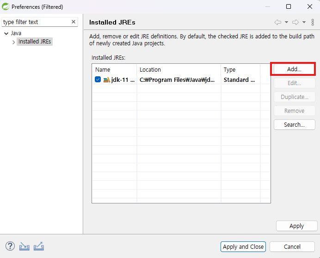Select the jdk-11 name cell

(123, 80)
